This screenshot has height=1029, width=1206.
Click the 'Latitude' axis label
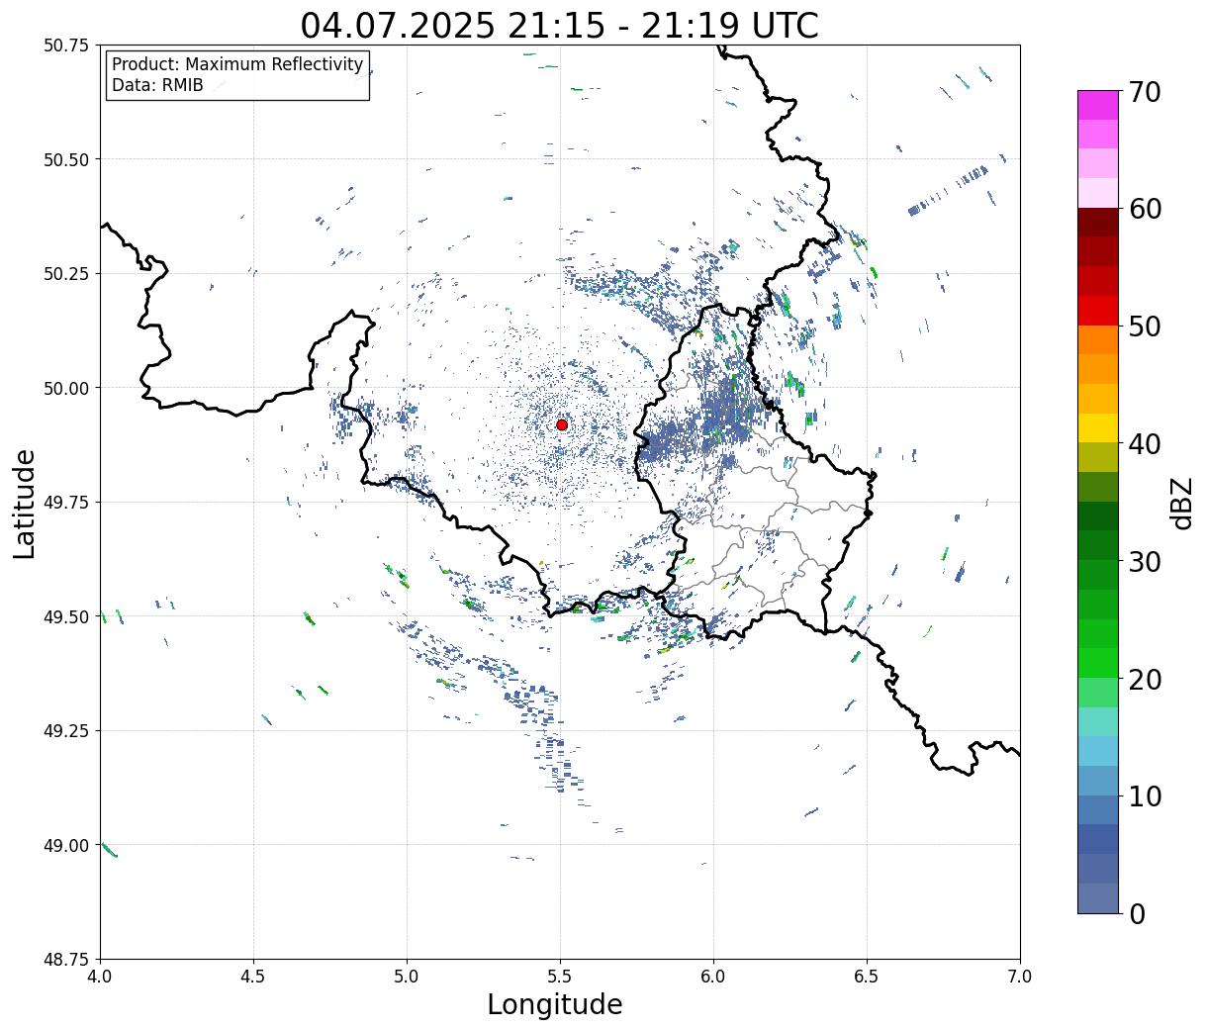25,503
